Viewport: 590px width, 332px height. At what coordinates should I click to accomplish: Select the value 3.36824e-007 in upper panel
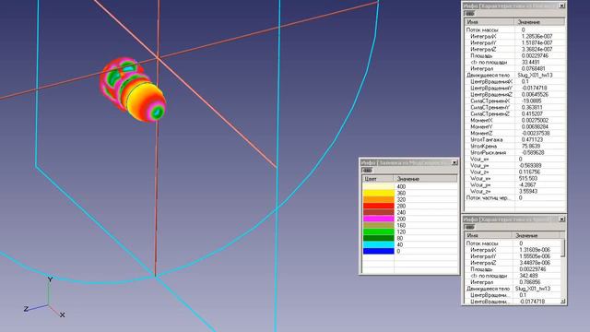point(537,49)
